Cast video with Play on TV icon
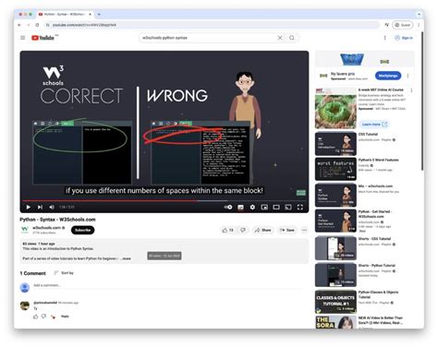Screen dimensions: 438x347 pyautogui.click(x=288, y=207)
